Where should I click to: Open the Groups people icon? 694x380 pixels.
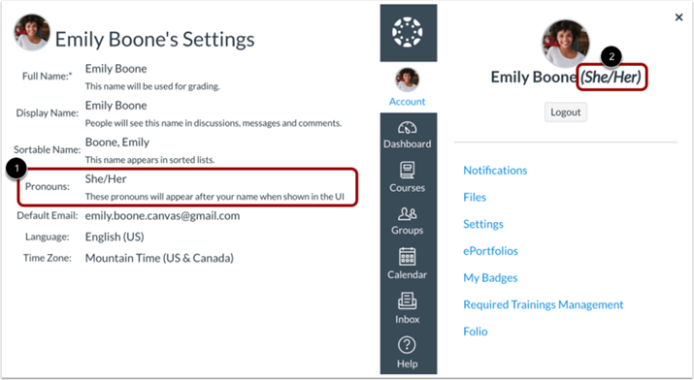(x=408, y=214)
